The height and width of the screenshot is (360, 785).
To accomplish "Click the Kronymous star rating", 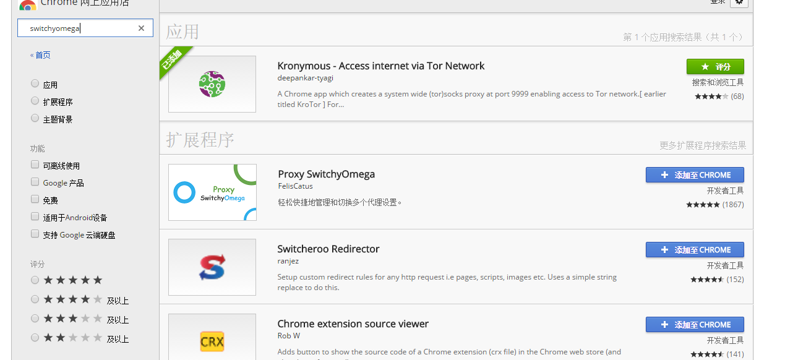I will coord(711,96).
